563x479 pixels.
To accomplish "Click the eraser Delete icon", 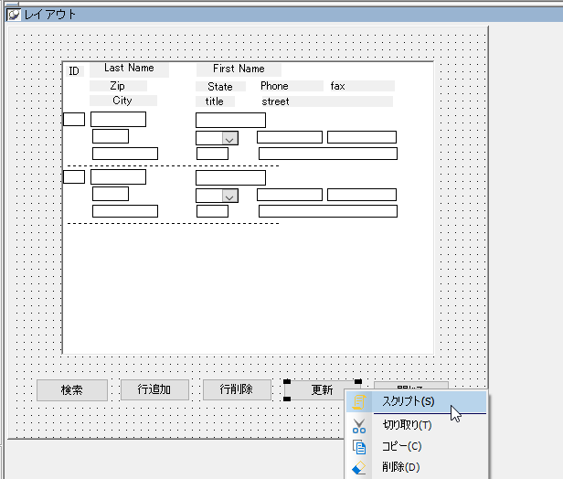I will (359, 468).
